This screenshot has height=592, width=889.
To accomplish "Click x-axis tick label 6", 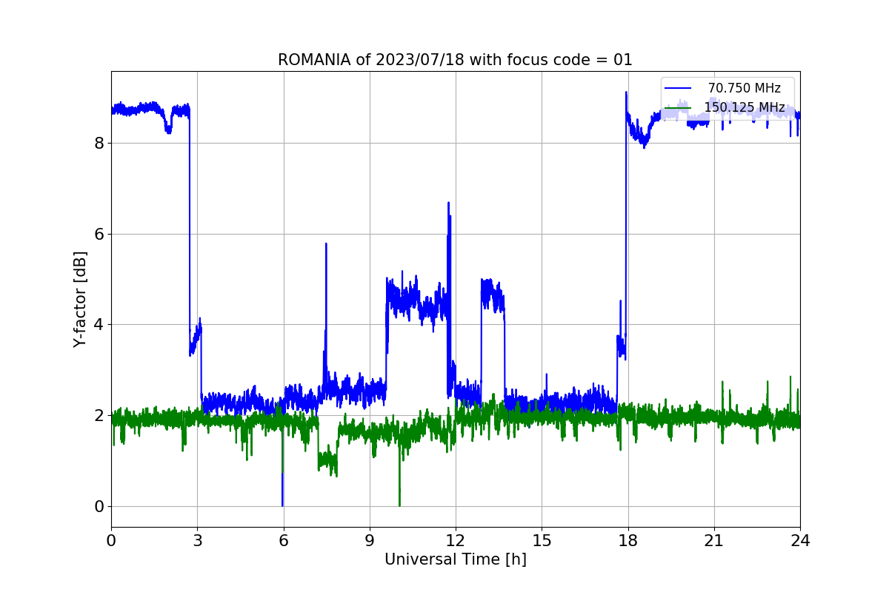I will (x=283, y=541).
